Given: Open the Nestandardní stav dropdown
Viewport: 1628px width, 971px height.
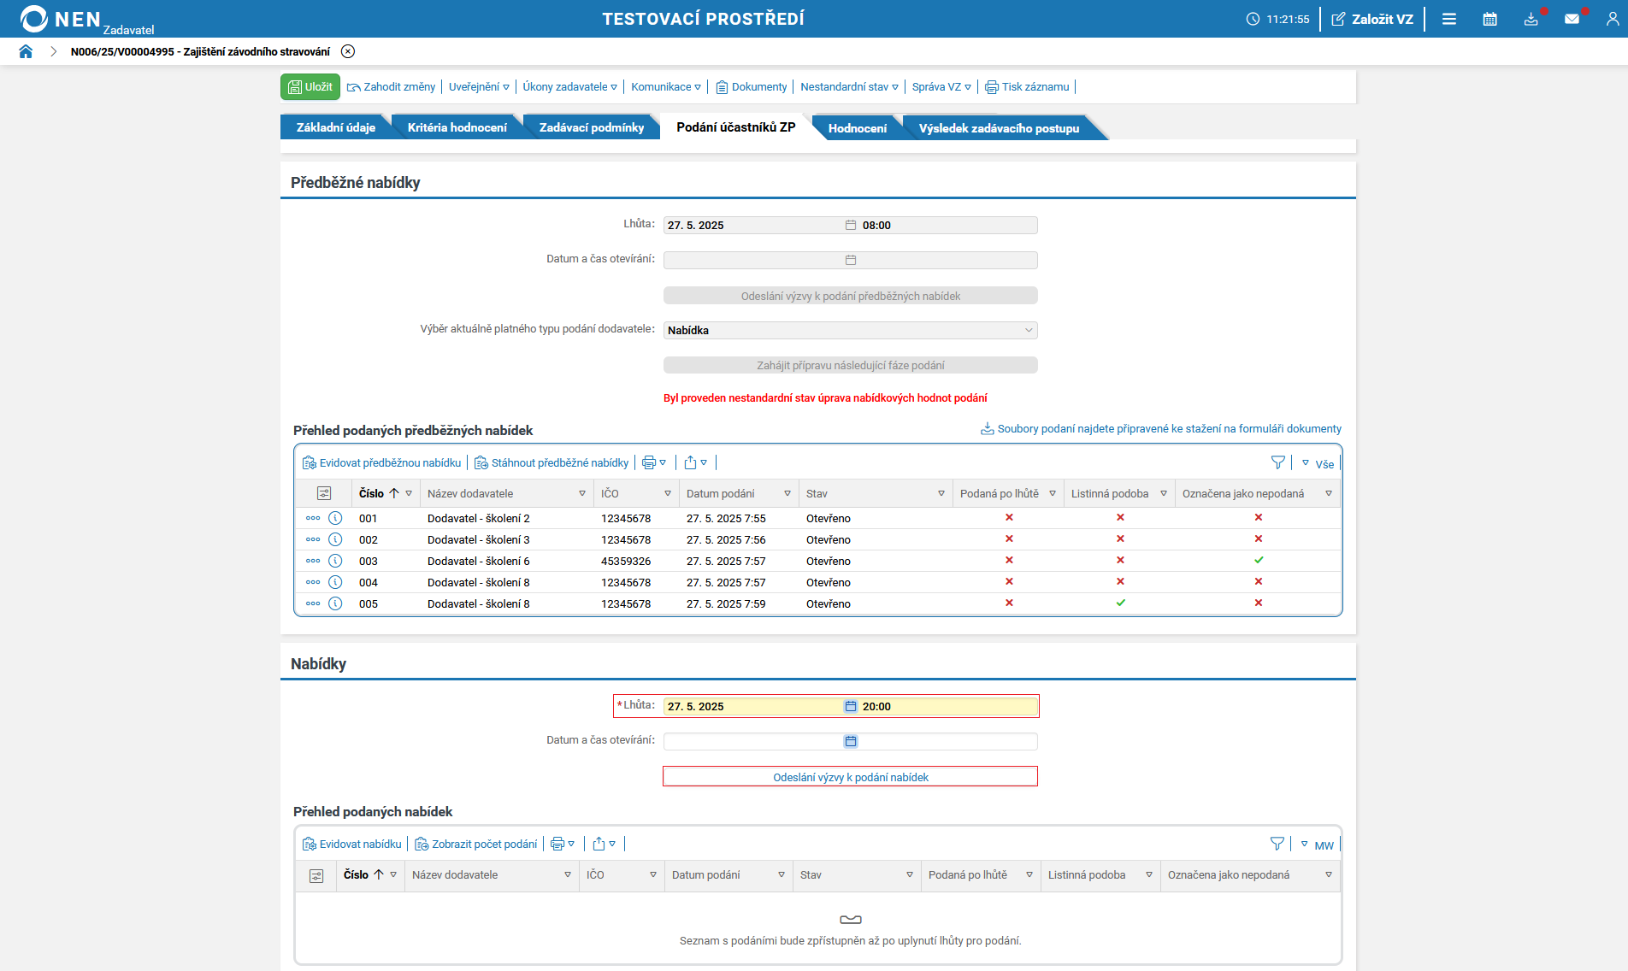Looking at the screenshot, I should pyautogui.click(x=849, y=87).
